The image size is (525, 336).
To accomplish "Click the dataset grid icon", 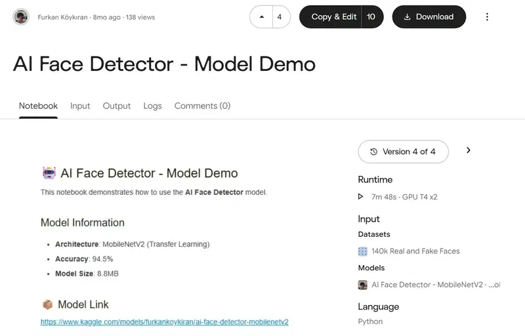I will 363,251.
